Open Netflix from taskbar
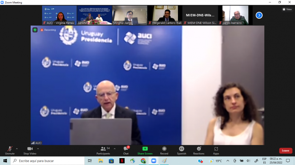Screen dimensions: 295x165 (x=122, y=161)
